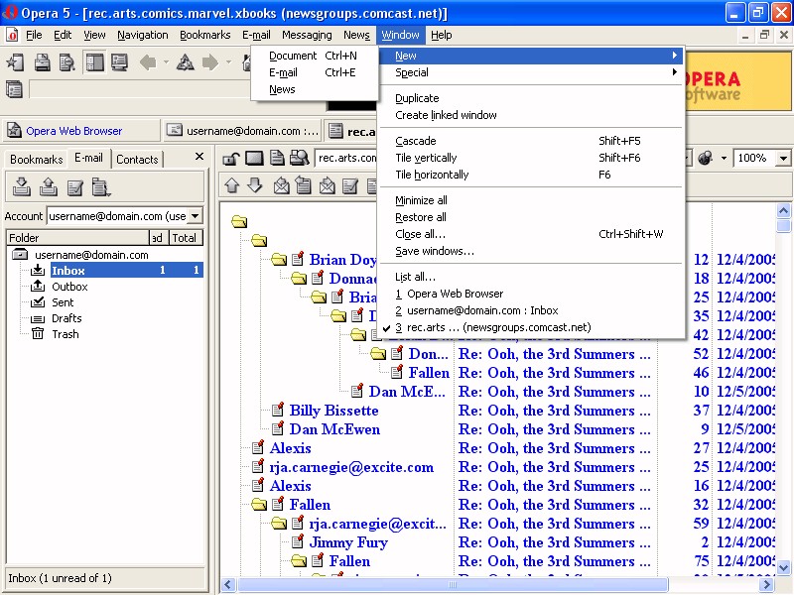The height and width of the screenshot is (595, 794).
Task: Open the Trash folder
Action: point(65,334)
